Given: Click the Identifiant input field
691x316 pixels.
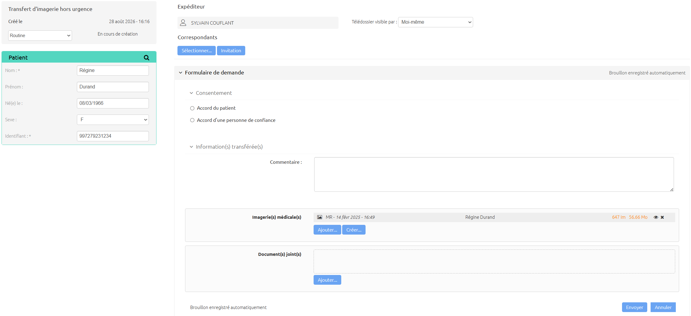Looking at the screenshot, I should coord(113,136).
